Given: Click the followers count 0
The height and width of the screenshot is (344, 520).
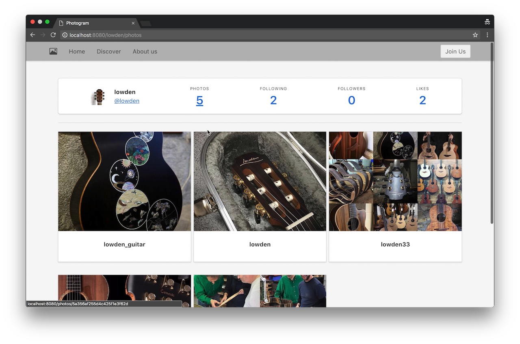Looking at the screenshot, I should coord(351,100).
